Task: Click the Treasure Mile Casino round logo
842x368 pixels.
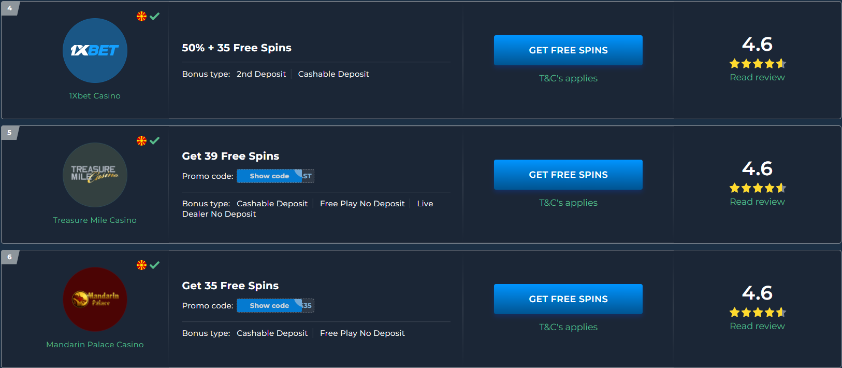Action: click(95, 175)
